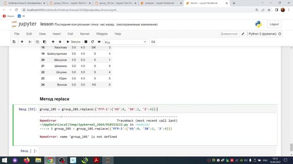
Task: Open Windows notification center icon
Action: [x=285, y=160]
